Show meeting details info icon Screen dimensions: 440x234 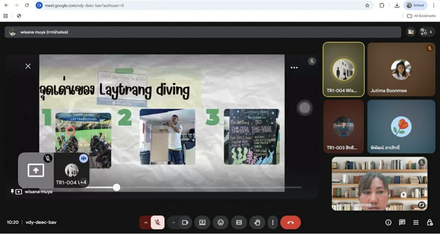pos(388,222)
